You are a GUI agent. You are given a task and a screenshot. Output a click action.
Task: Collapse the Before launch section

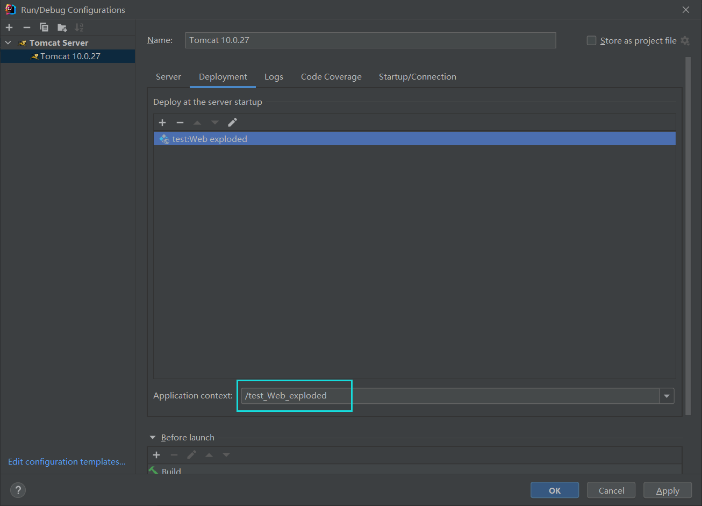point(153,438)
